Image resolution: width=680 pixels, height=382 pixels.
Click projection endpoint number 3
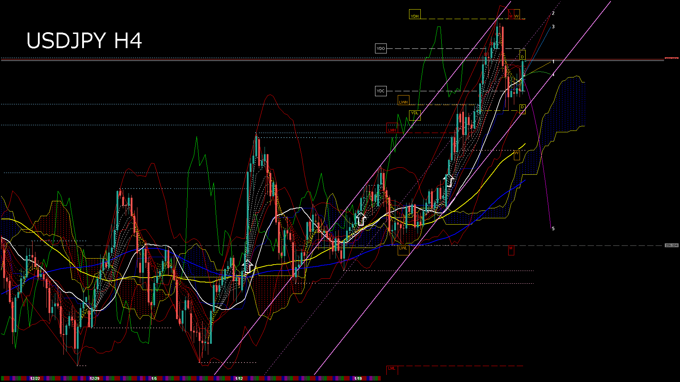pyautogui.click(x=553, y=27)
